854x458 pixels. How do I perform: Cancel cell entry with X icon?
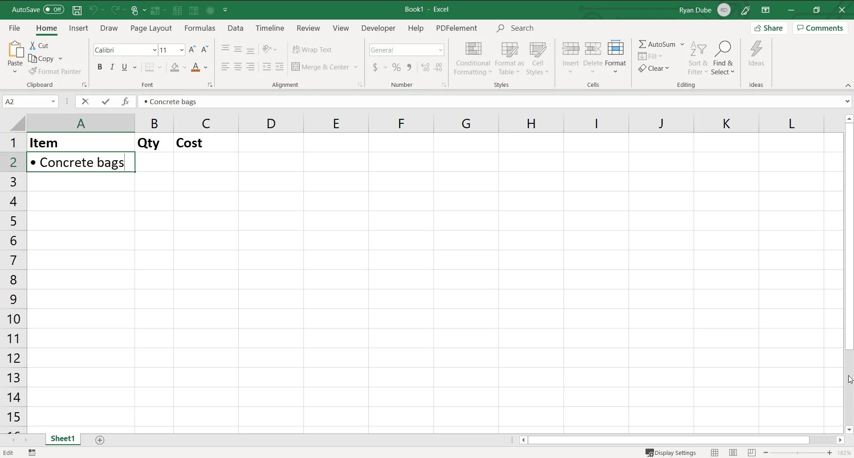click(x=85, y=101)
